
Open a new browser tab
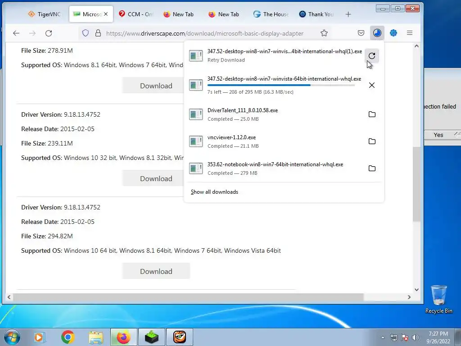(x=348, y=14)
